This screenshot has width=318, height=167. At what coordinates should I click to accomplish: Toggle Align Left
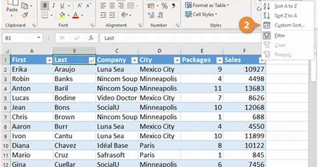pos(103,6)
